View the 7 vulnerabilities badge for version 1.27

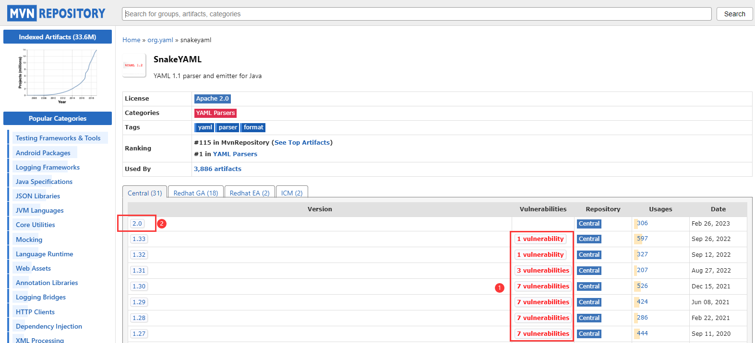click(x=543, y=334)
